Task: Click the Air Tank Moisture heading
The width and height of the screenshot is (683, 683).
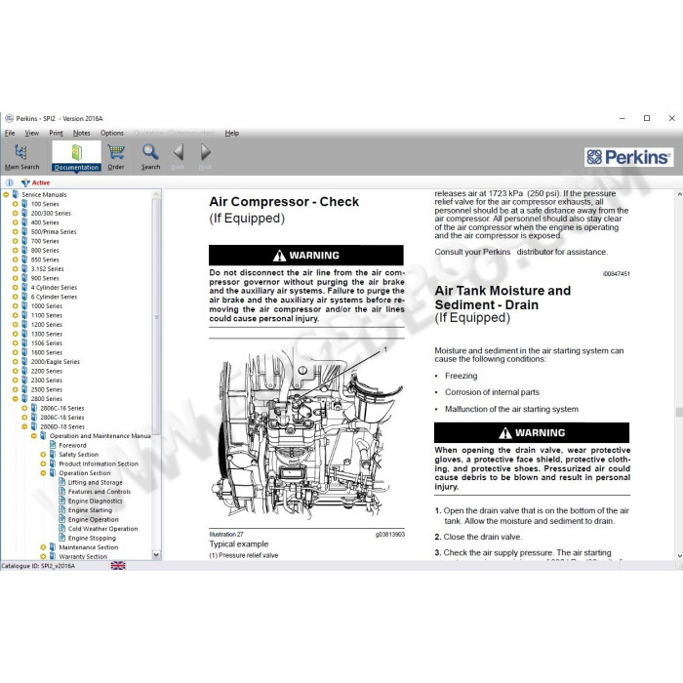Action: tap(502, 298)
